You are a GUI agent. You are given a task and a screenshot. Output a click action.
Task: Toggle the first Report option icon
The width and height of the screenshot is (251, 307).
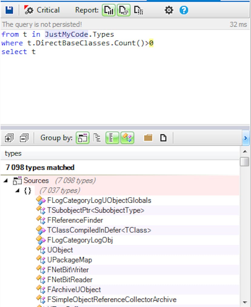click(x=109, y=10)
